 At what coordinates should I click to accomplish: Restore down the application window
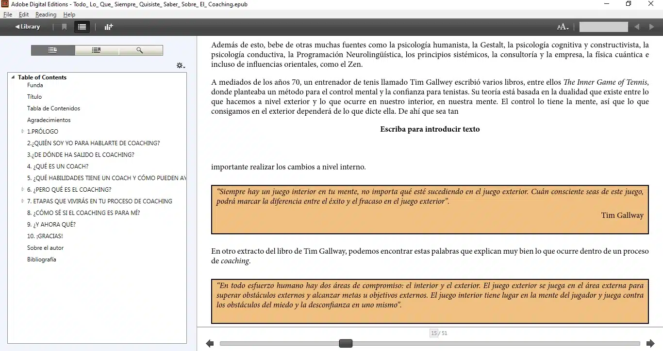[629, 4]
